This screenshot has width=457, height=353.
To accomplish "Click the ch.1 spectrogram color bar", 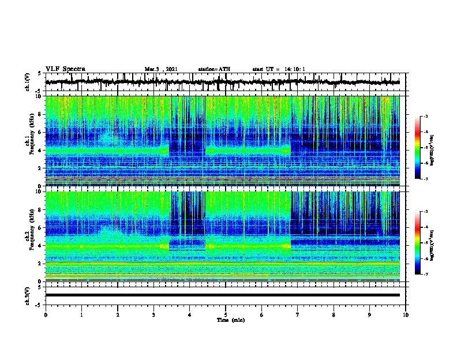I will [x=417, y=148].
